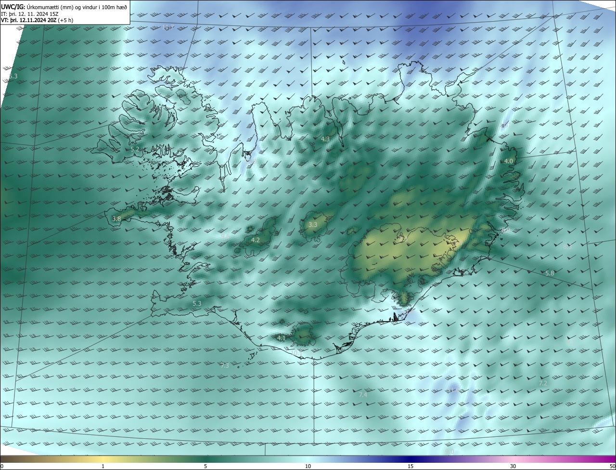The width and height of the screenshot is (616, 470).
Task: Click the 3.3 value on the glacier
Action: coord(313,224)
